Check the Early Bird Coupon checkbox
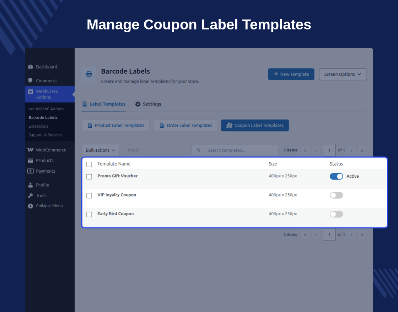Viewport: 398px width, 312px height. click(x=89, y=214)
